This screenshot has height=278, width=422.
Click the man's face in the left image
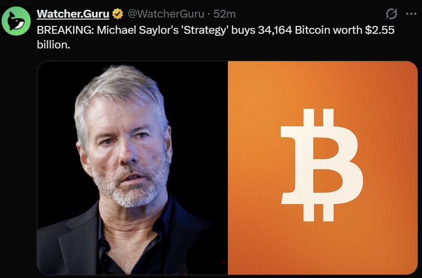click(126, 151)
